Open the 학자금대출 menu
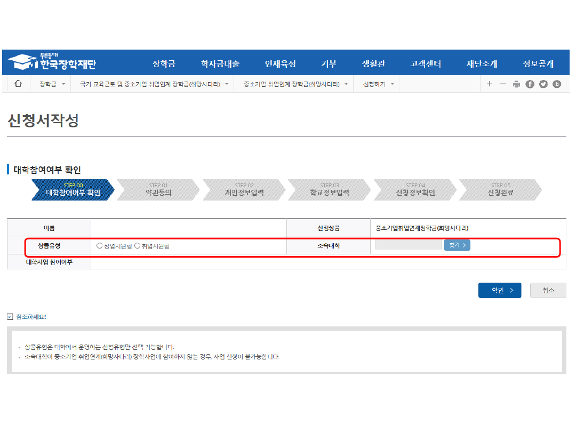The image size is (576, 432). 220,64
